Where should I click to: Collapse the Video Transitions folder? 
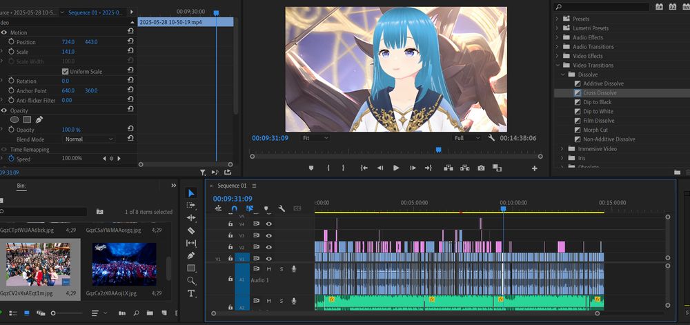tap(557, 65)
